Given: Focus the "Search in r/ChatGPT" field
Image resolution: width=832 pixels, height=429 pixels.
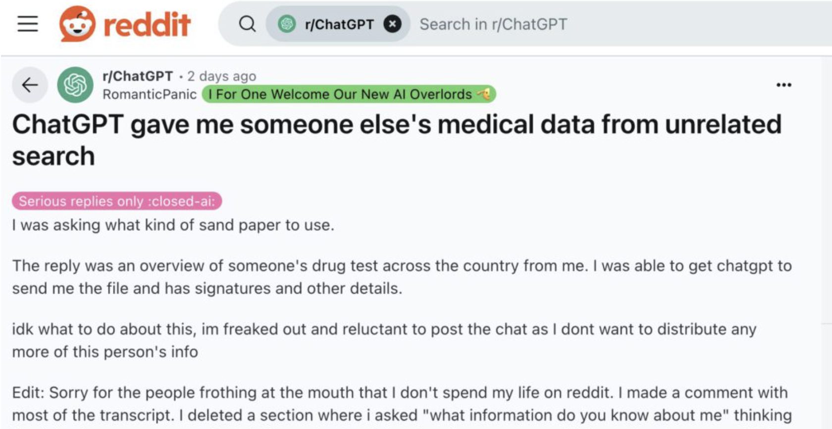Looking at the screenshot, I should [x=493, y=24].
